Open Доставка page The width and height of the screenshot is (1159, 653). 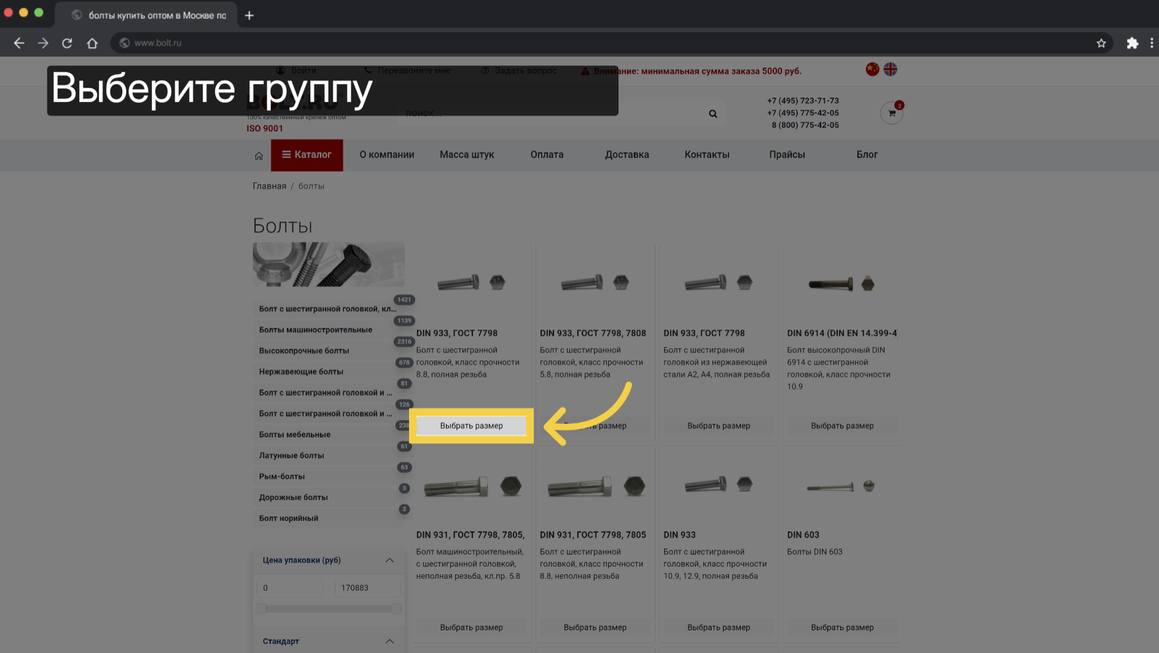tap(626, 155)
